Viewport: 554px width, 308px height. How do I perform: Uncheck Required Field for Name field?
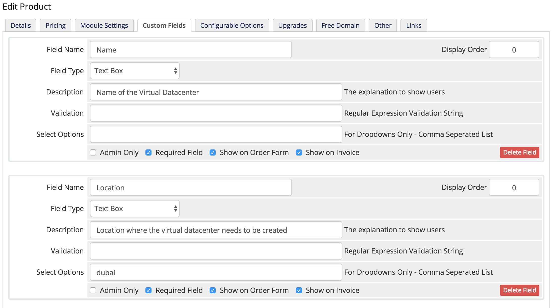pos(148,152)
